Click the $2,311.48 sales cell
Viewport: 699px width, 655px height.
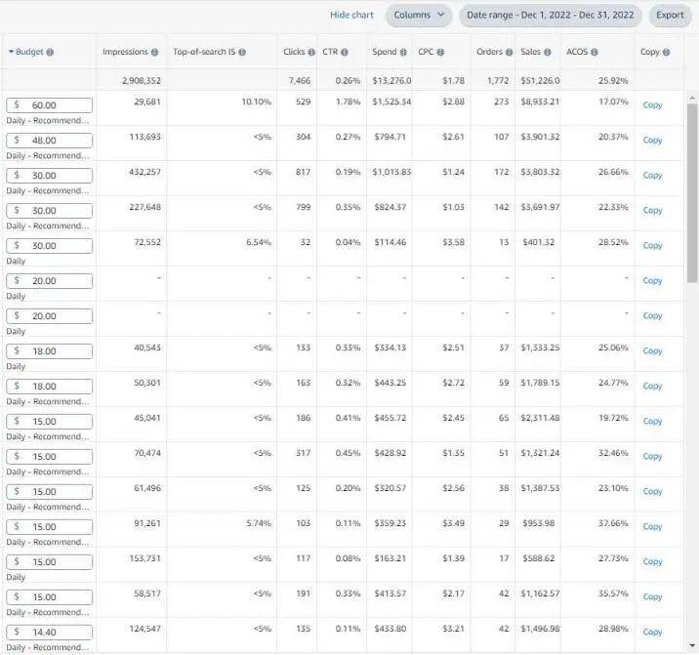click(540, 418)
